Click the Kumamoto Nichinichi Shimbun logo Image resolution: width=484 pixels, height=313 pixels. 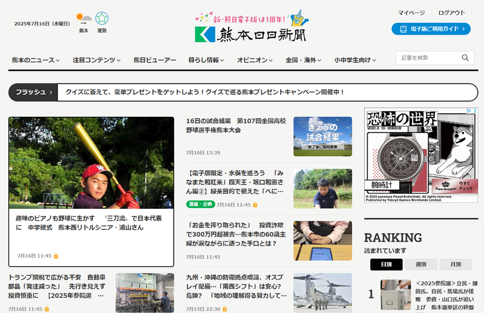coord(250,34)
